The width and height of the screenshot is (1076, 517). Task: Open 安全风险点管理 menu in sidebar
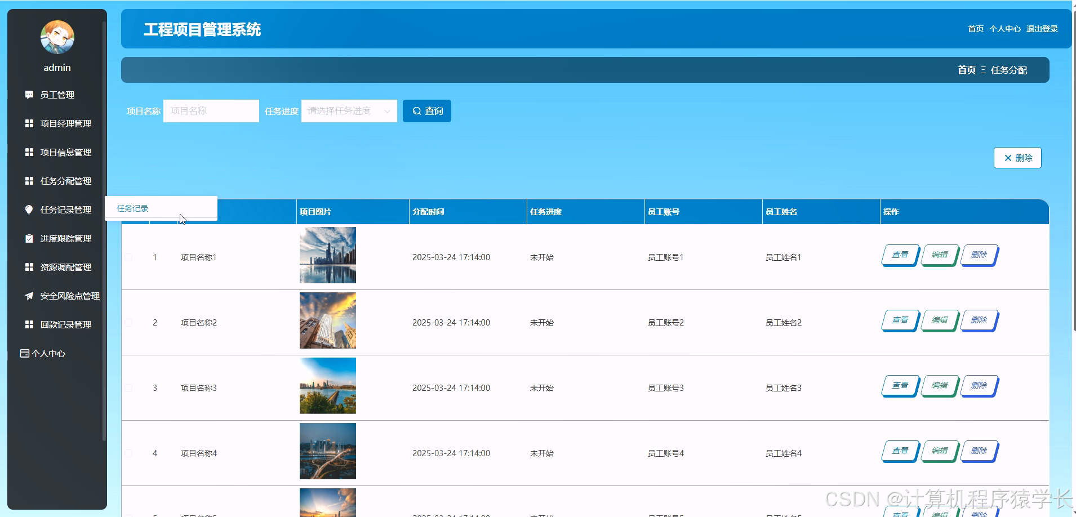(x=57, y=296)
